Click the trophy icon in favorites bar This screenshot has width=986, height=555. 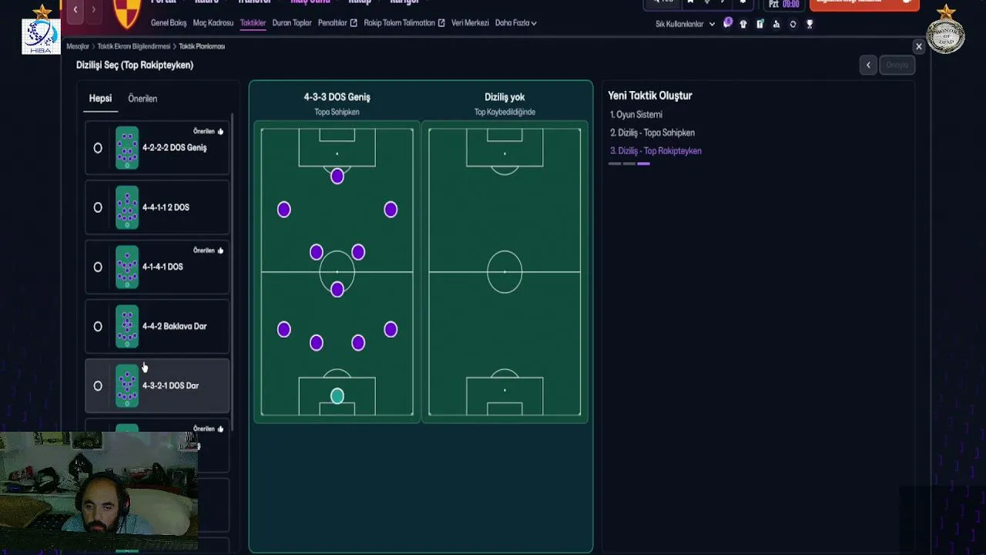(809, 24)
